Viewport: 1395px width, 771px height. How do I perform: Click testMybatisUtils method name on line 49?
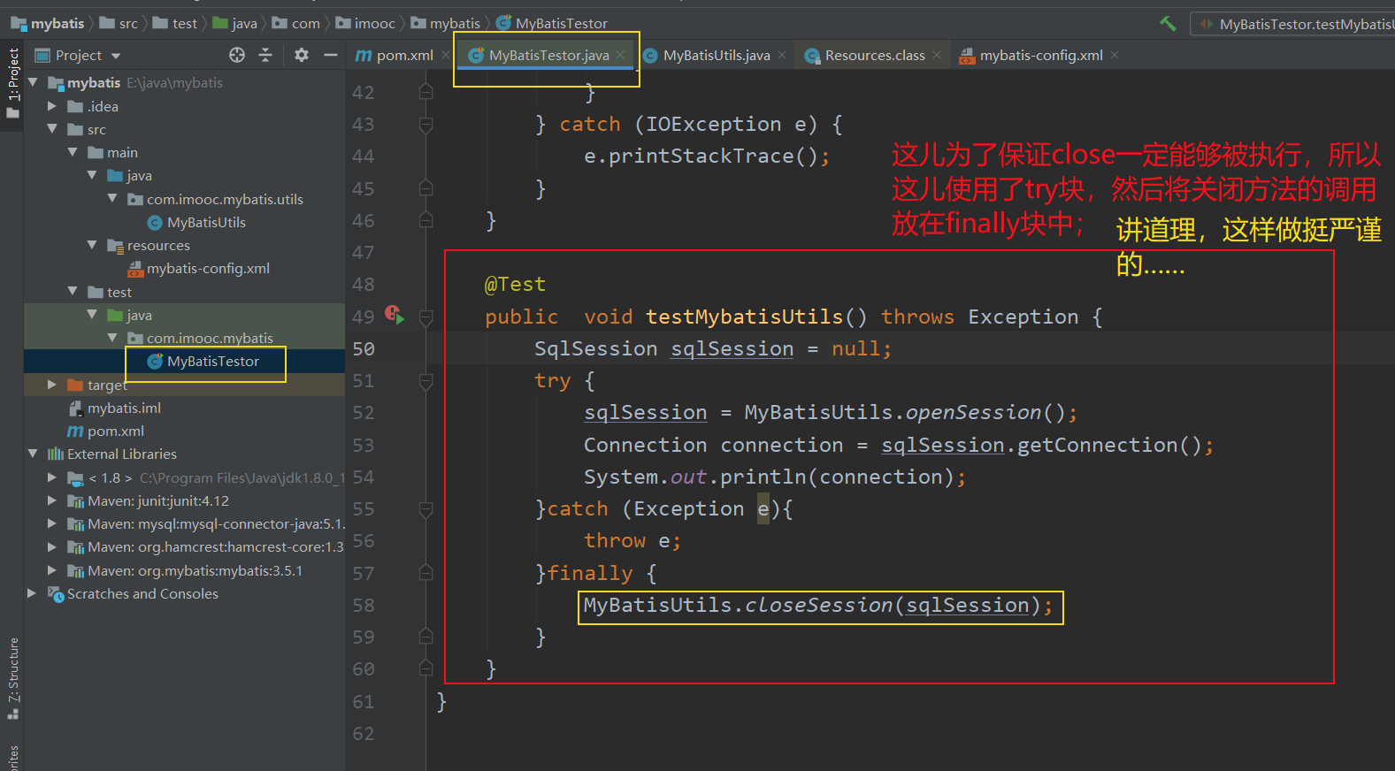(745, 317)
